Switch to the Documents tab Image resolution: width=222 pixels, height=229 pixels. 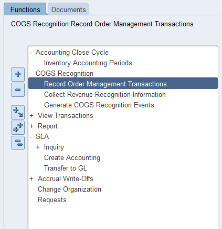click(69, 9)
